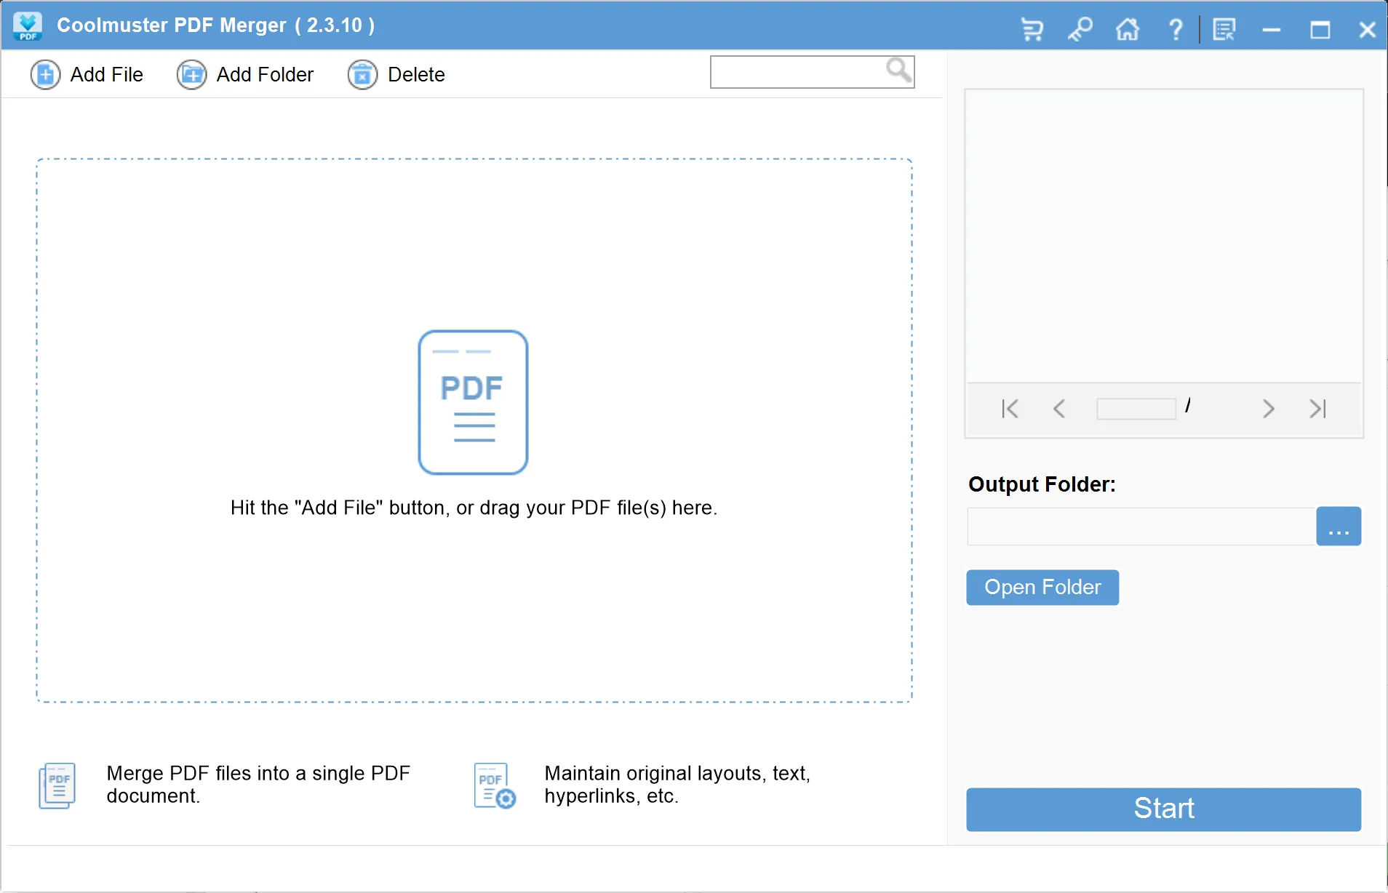Screen dimensions: 1388x893
Task: Open the feedback menu icon in the title bar
Action: coord(1224,29)
